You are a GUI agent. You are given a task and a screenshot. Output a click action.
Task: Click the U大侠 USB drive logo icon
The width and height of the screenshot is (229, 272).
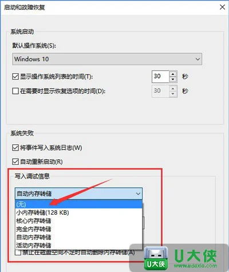tap(156, 258)
